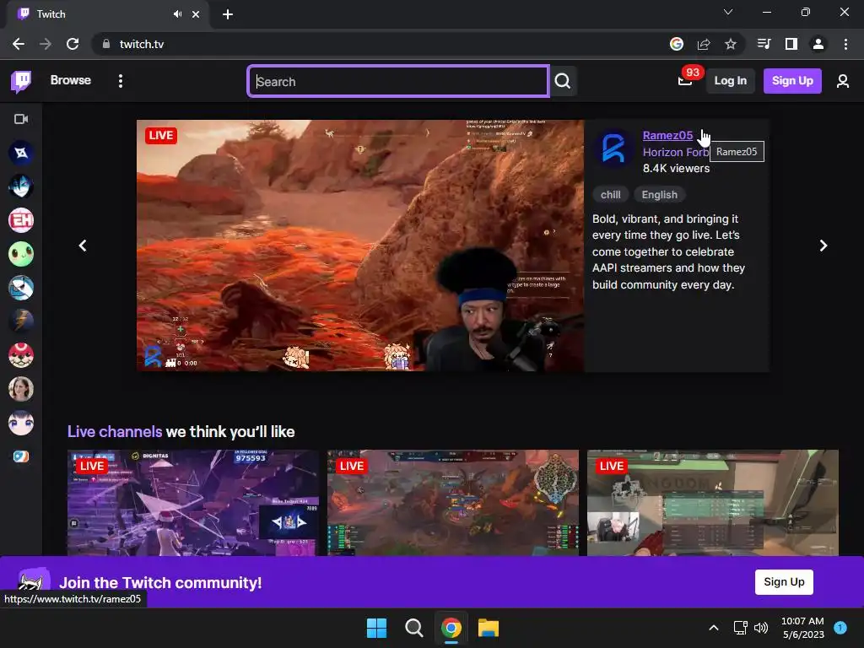Click the magnifier search button
This screenshot has width=864, height=648.
(563, 82)
